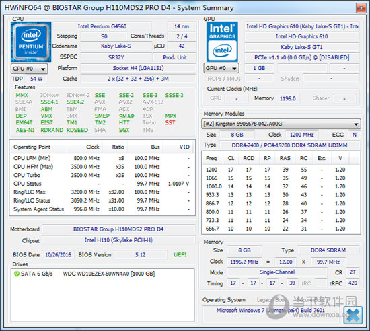The width and height of the screenshot is (370, 331).
Task: Close the summary with the blue X button
Action: 353,315
